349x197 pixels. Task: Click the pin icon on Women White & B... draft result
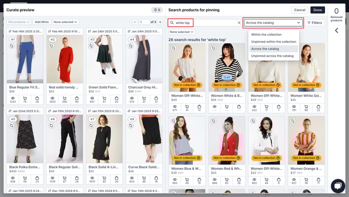coord(213,48)
